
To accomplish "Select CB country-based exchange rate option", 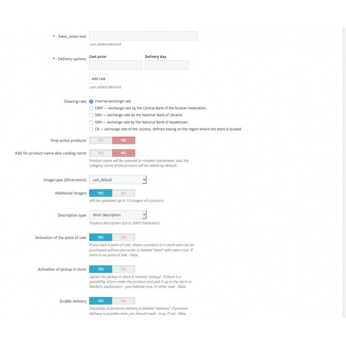I will (91, 129).
